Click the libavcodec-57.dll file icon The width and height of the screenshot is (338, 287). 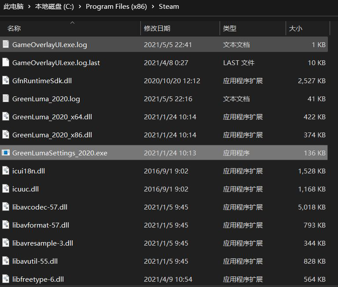click(x=6, y=207)
